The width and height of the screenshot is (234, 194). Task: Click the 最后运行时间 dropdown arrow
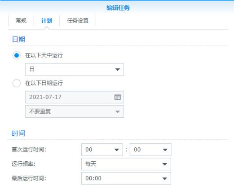click(x=165, y=178)
